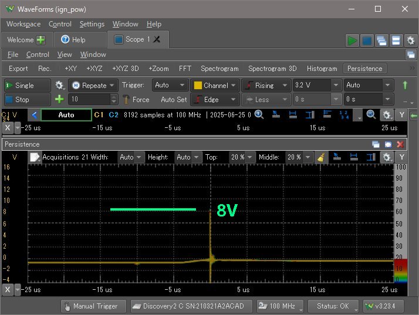Close the Scope 1 tab
This screenshot has width=419, height=315.
click(157, 39)
